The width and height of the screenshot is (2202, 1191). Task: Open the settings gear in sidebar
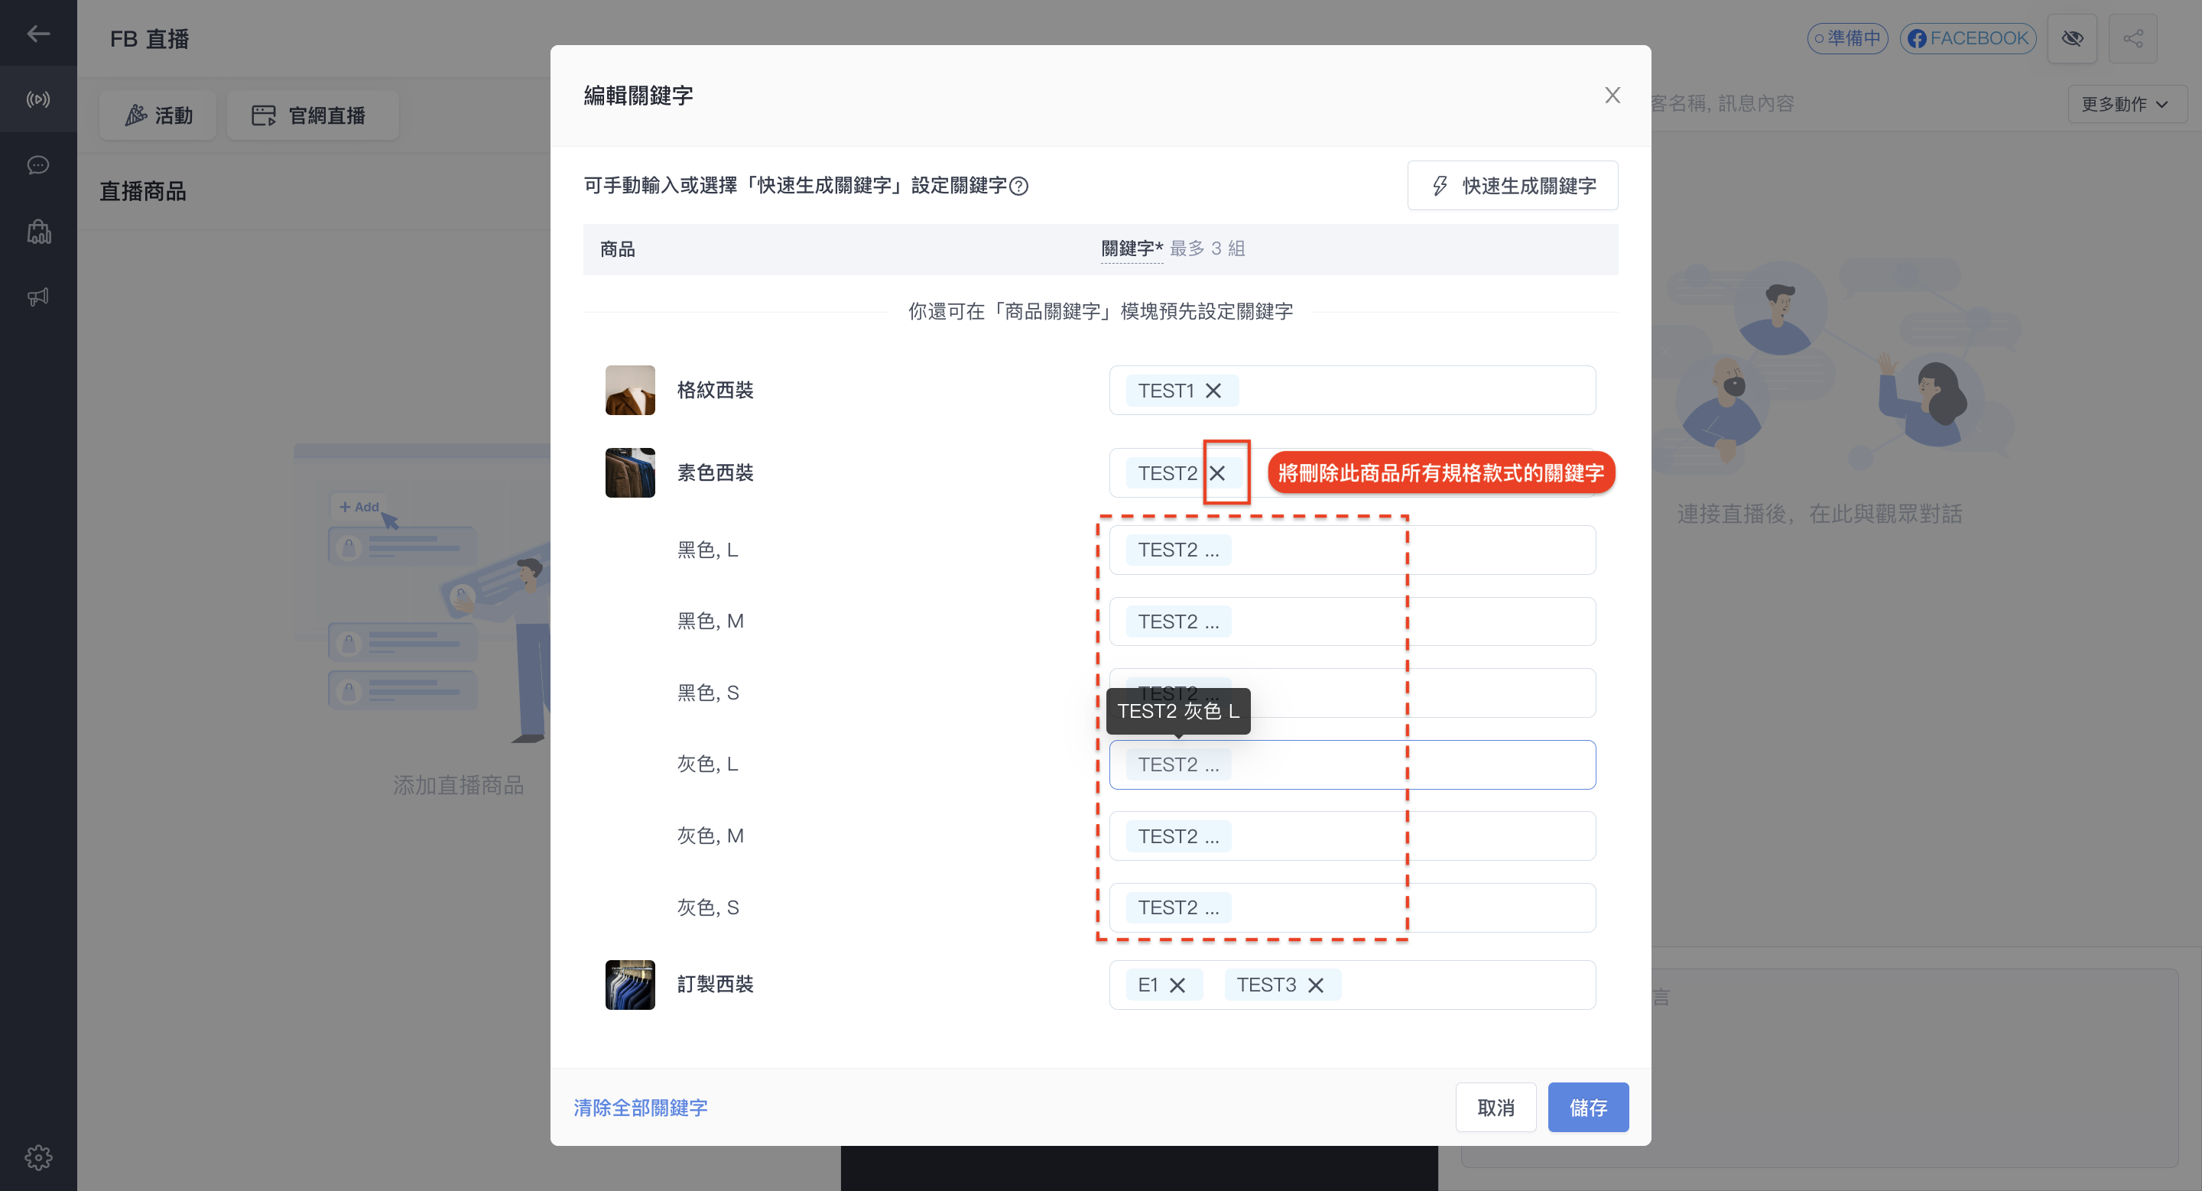(x=38, y=1157)
